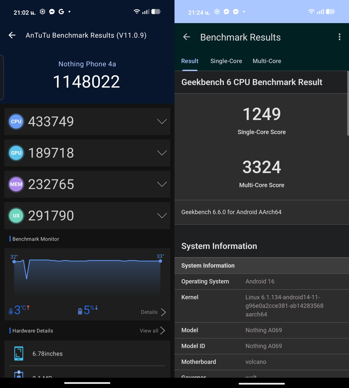This screenshot has height=388, width=349.
Task: Select the GPU score icon
Action: [16, 153]
